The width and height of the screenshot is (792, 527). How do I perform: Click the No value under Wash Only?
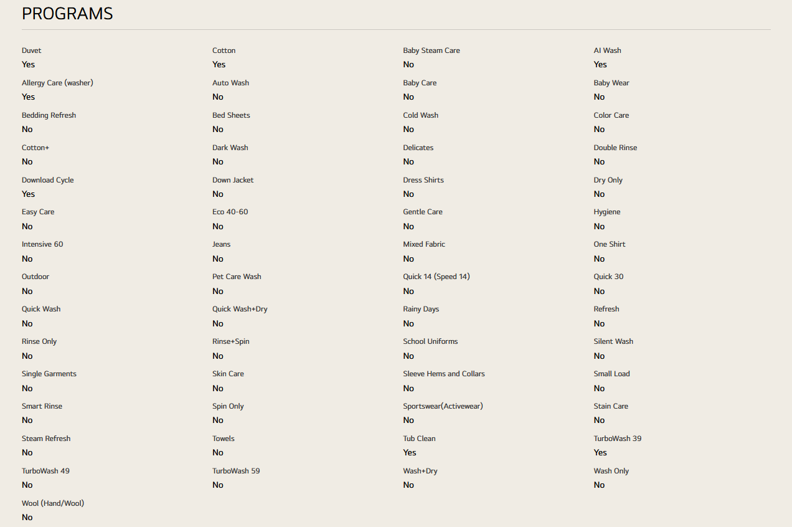click(599, 485)
